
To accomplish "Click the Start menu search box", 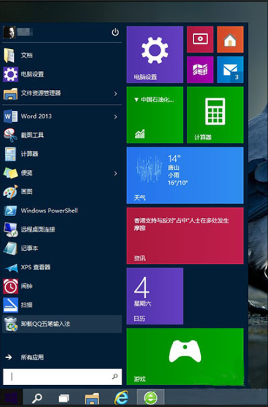I will pyautogui.click(x=62, y=376).
